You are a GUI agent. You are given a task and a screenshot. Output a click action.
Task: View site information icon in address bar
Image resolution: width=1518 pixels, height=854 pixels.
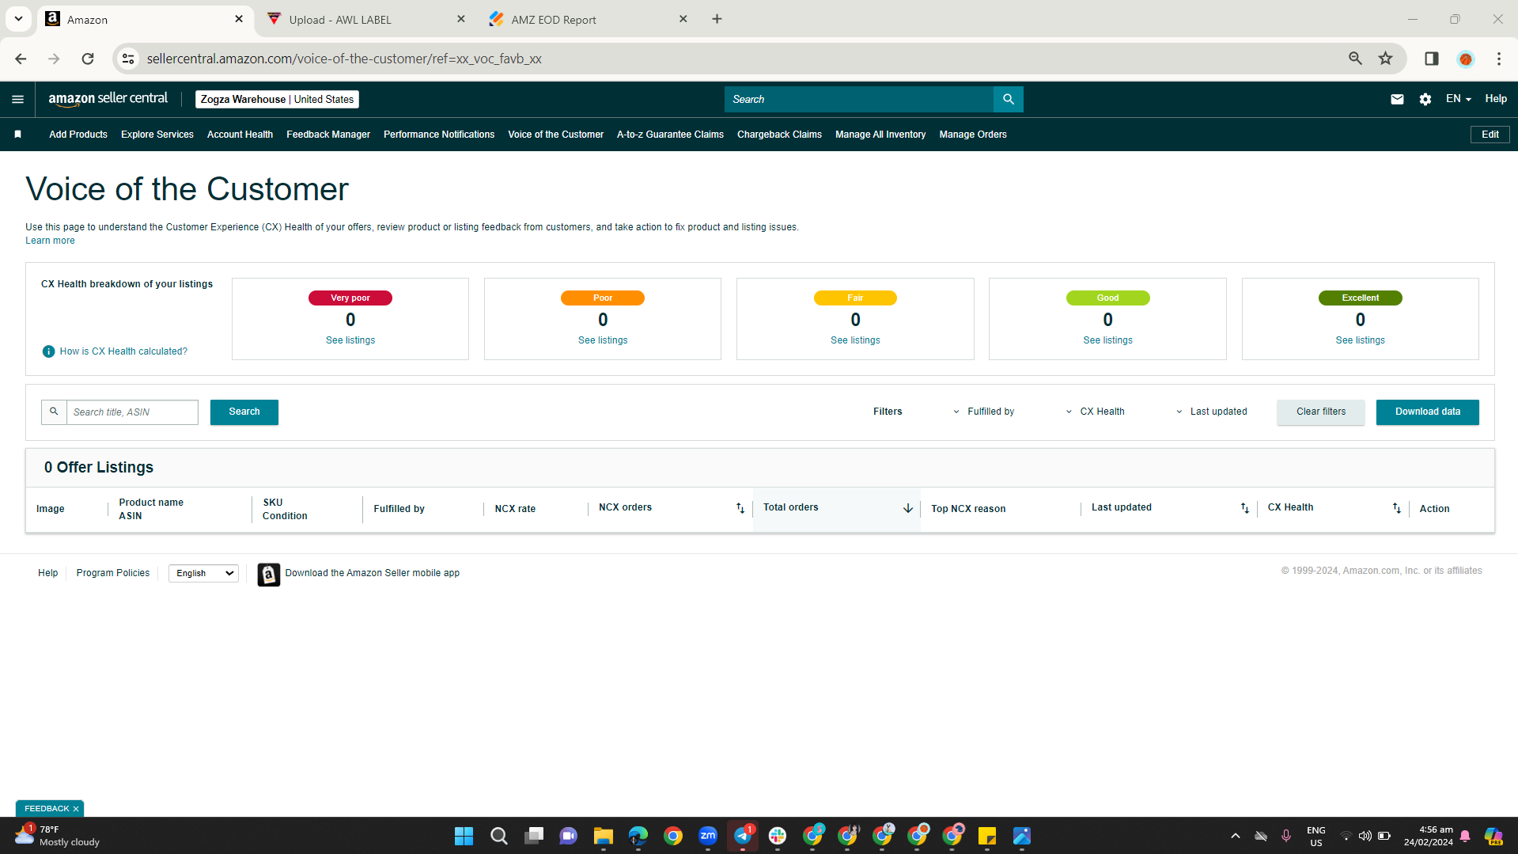pos(128,59)
